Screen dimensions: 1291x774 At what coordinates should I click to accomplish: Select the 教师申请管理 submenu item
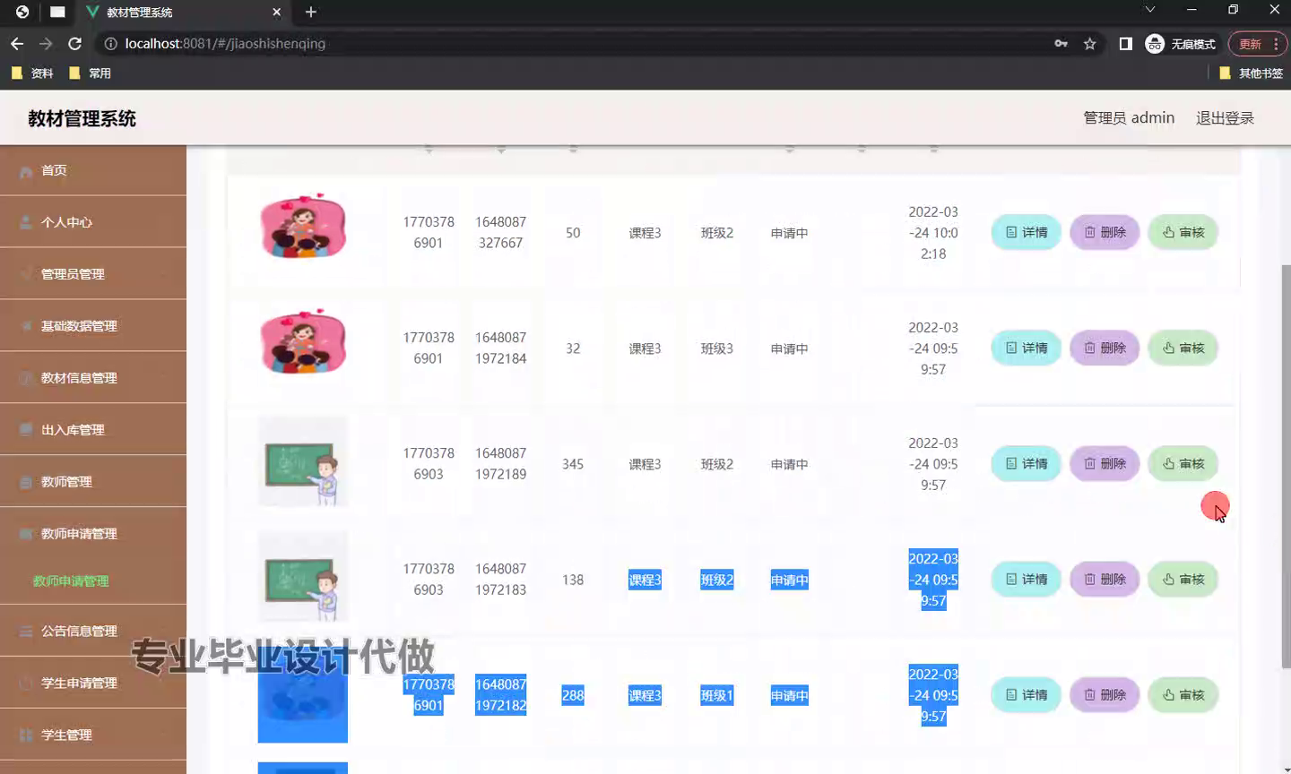click(x=71, y=581)
